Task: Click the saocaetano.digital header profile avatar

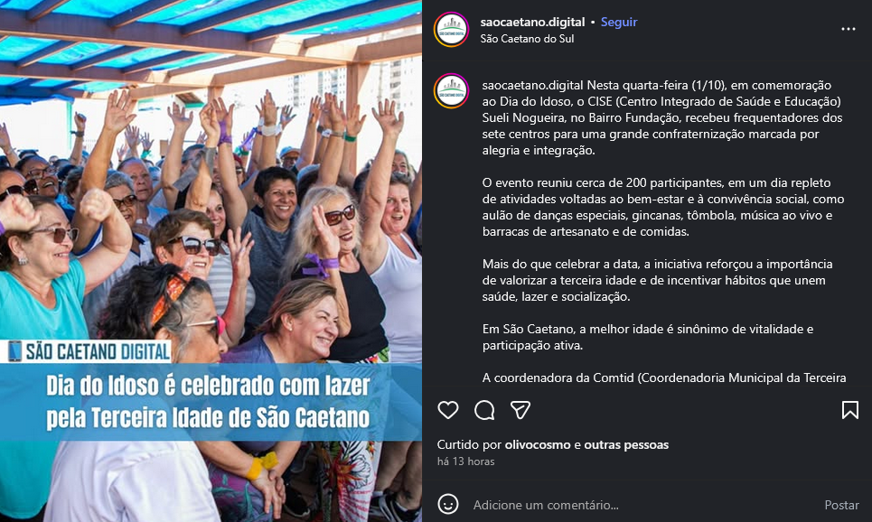Action: click(451, 30)
